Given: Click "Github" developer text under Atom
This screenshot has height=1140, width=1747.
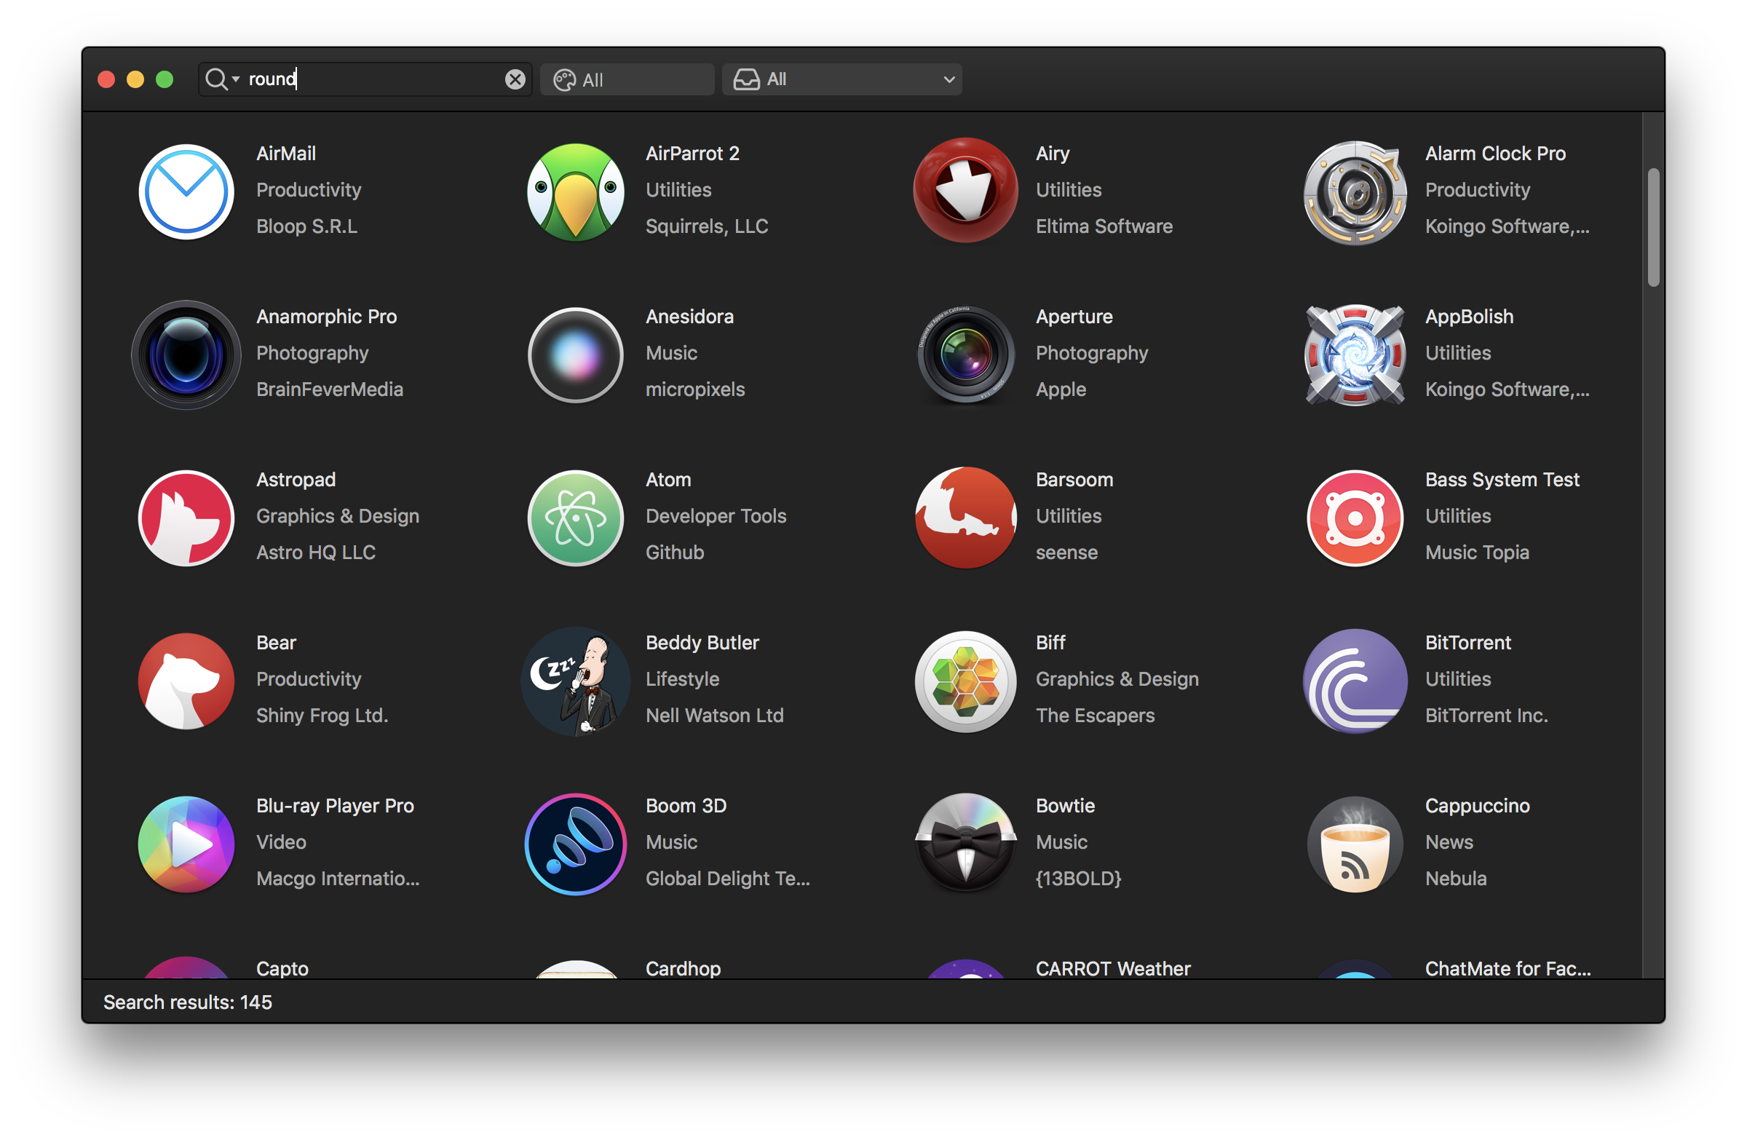Looking at the screenshot, I should 675,552.
